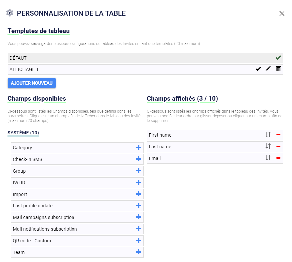The width and height of the screenshot is (292, 262).
Task: Remove the First name field with red minus
Action: pos(278,135)
